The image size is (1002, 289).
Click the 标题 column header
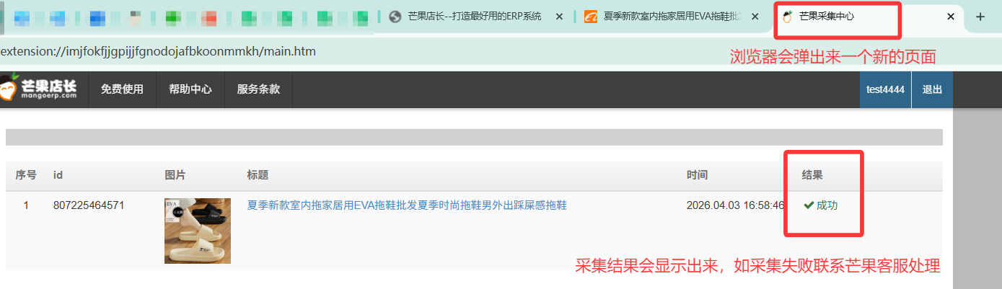click(x=258, y=175)
